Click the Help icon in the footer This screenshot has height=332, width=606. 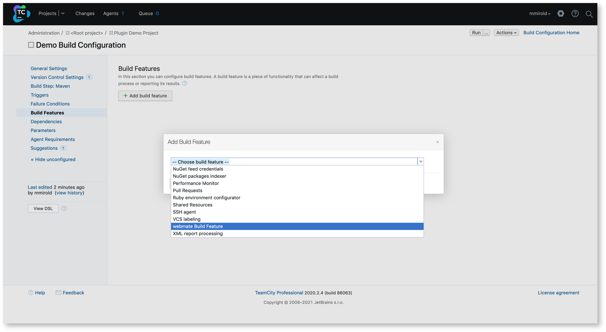[x=31, y=293]
